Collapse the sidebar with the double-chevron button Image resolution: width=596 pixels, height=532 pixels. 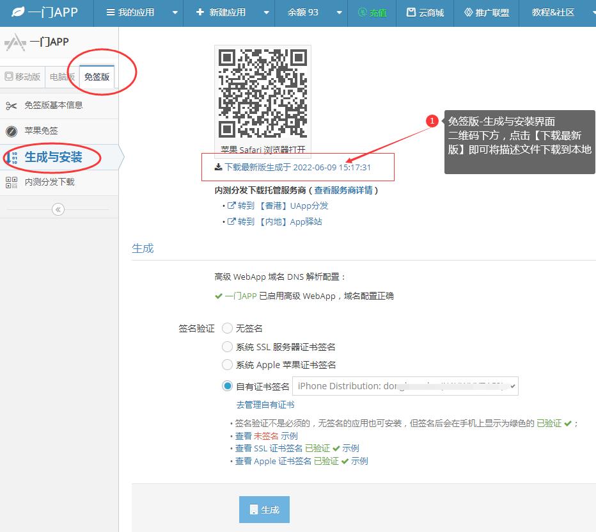coord(58,209)
